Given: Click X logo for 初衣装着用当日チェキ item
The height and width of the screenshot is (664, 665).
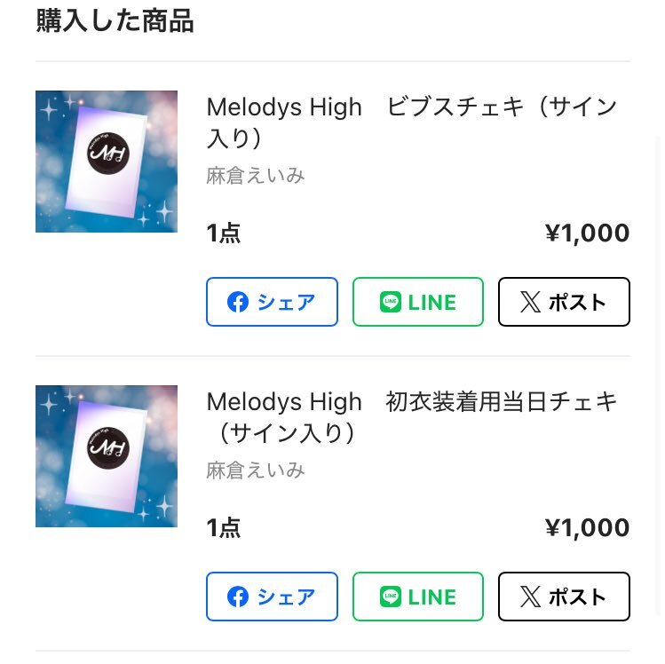Looking at the screenshot, I should tap(530, 597).
